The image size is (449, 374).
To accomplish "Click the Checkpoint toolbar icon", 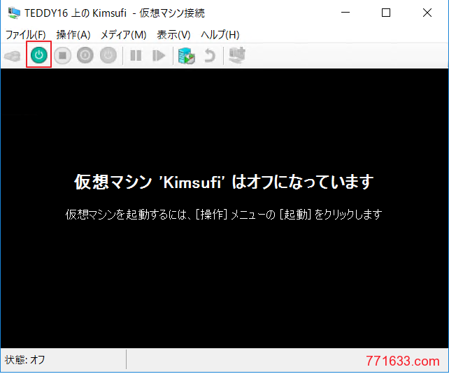I will click(187, 55).
